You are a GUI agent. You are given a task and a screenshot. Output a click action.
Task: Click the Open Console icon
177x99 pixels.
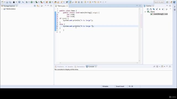(x=162, y=67)
